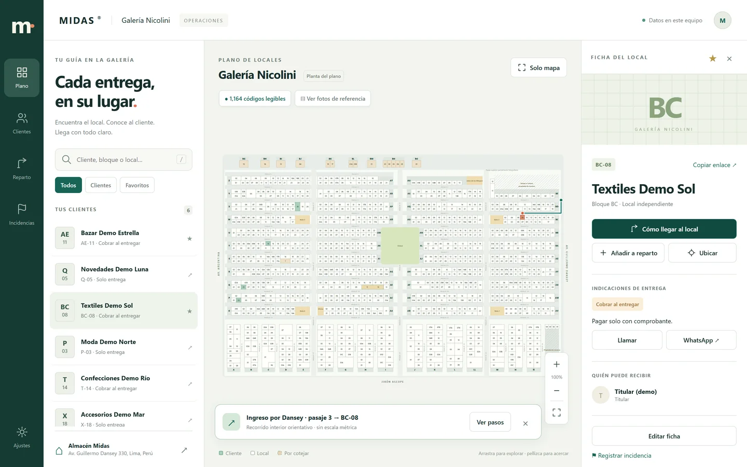Click Editar ficha button
Screen dimensions: 747x467
tap(664, 436)
